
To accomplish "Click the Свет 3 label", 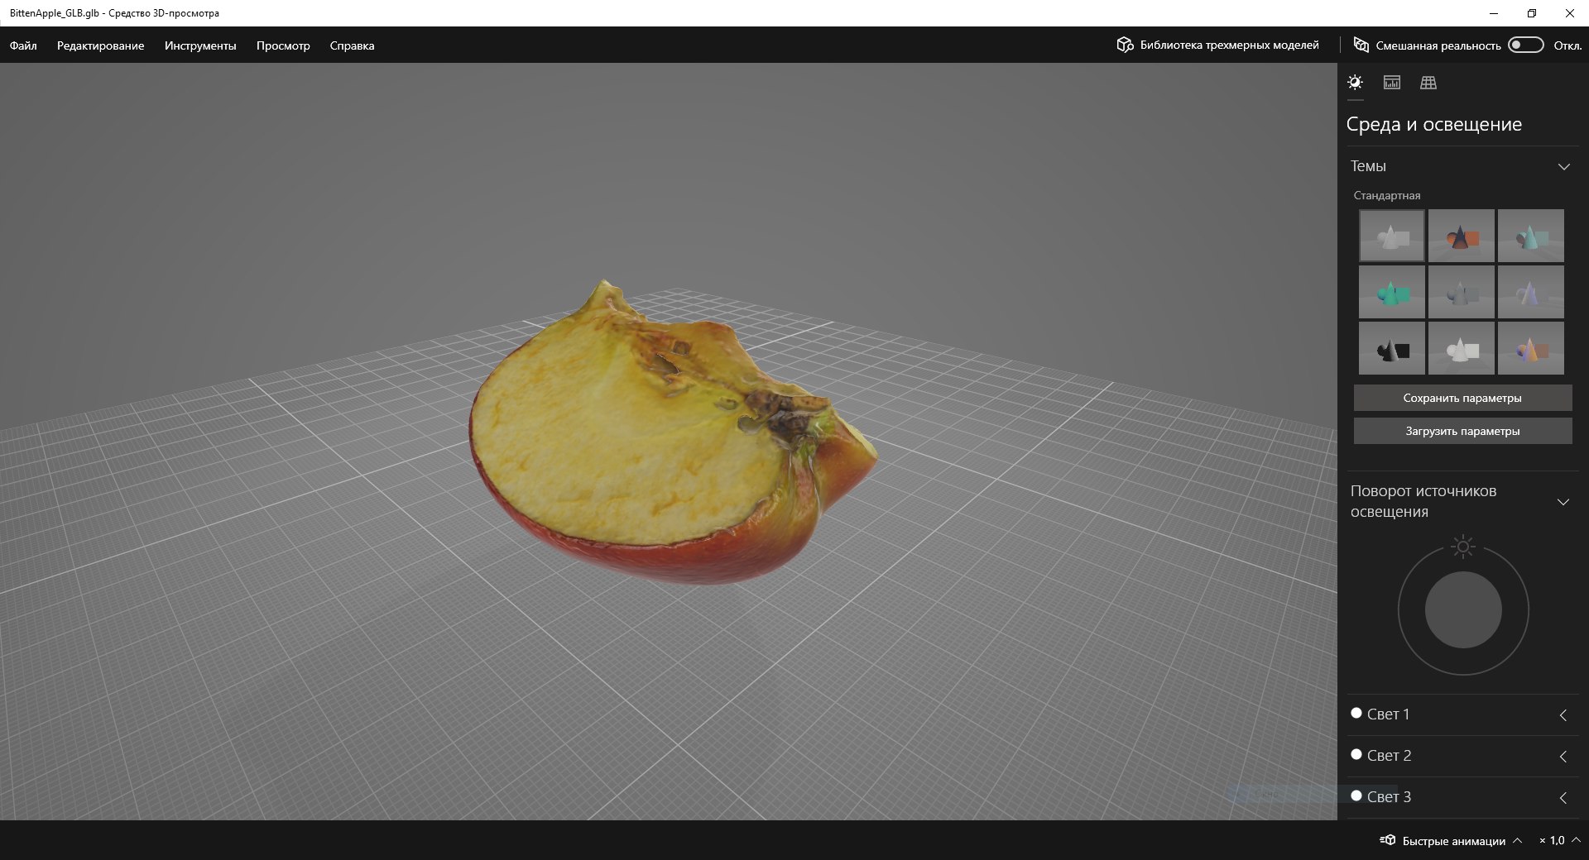I will (1389, 796).
